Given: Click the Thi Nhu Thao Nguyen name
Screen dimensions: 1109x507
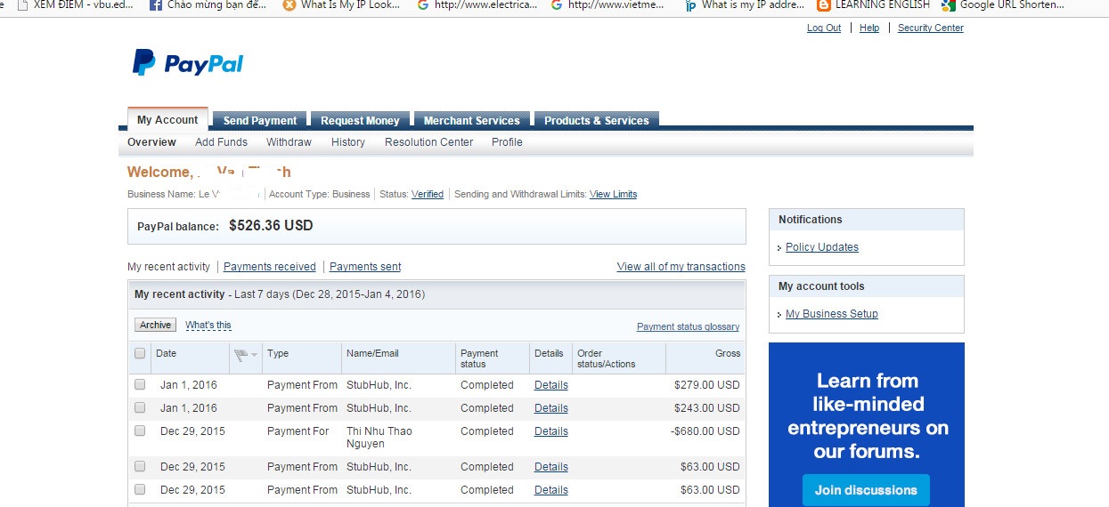Looking at the screenshot, I should pyautogui.click(x=379, y=438).
